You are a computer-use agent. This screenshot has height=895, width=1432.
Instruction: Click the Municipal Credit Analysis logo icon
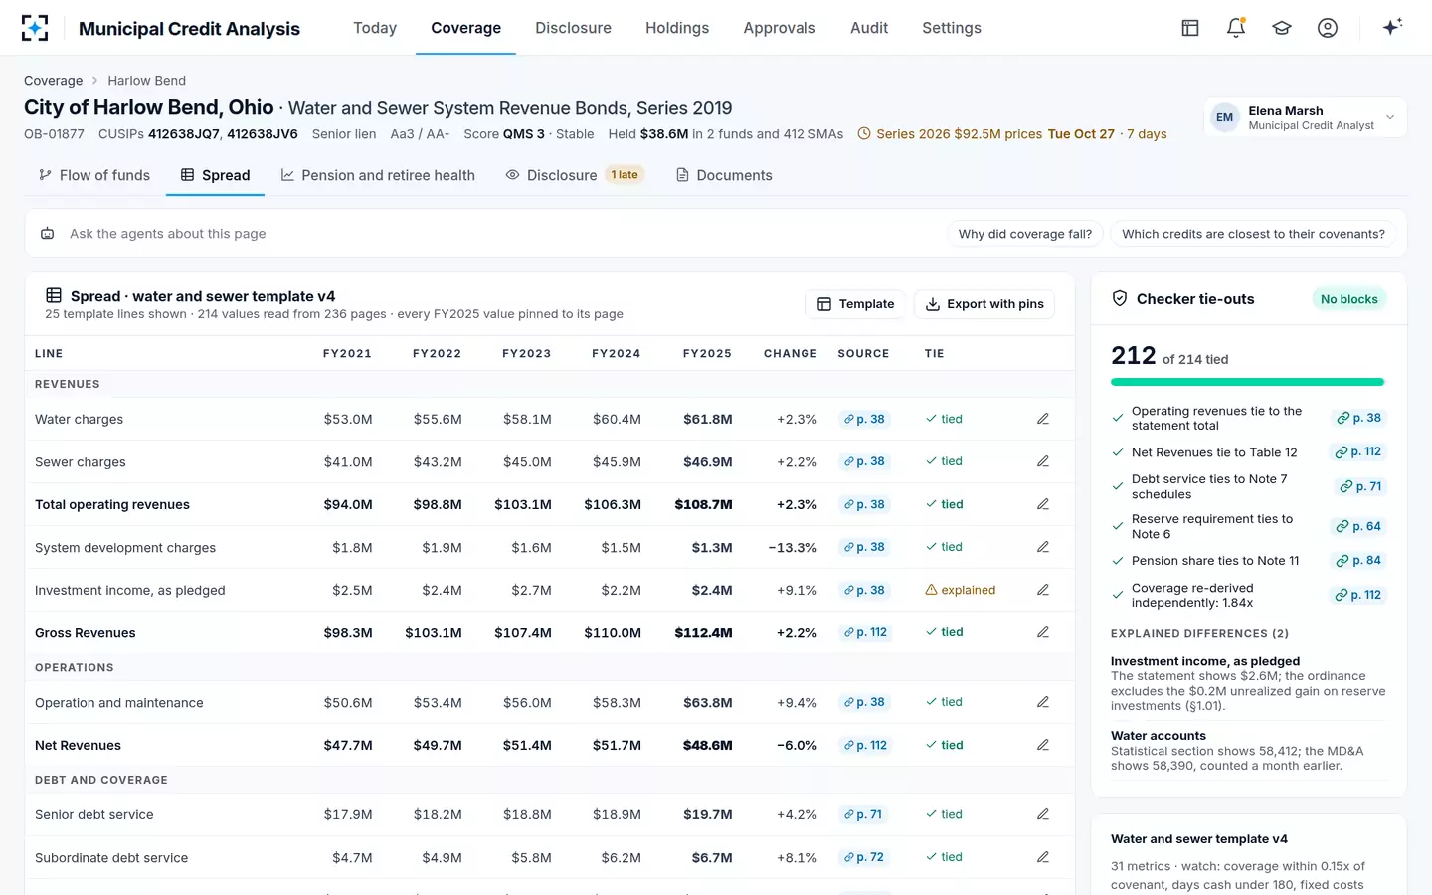tap(35, 28)
